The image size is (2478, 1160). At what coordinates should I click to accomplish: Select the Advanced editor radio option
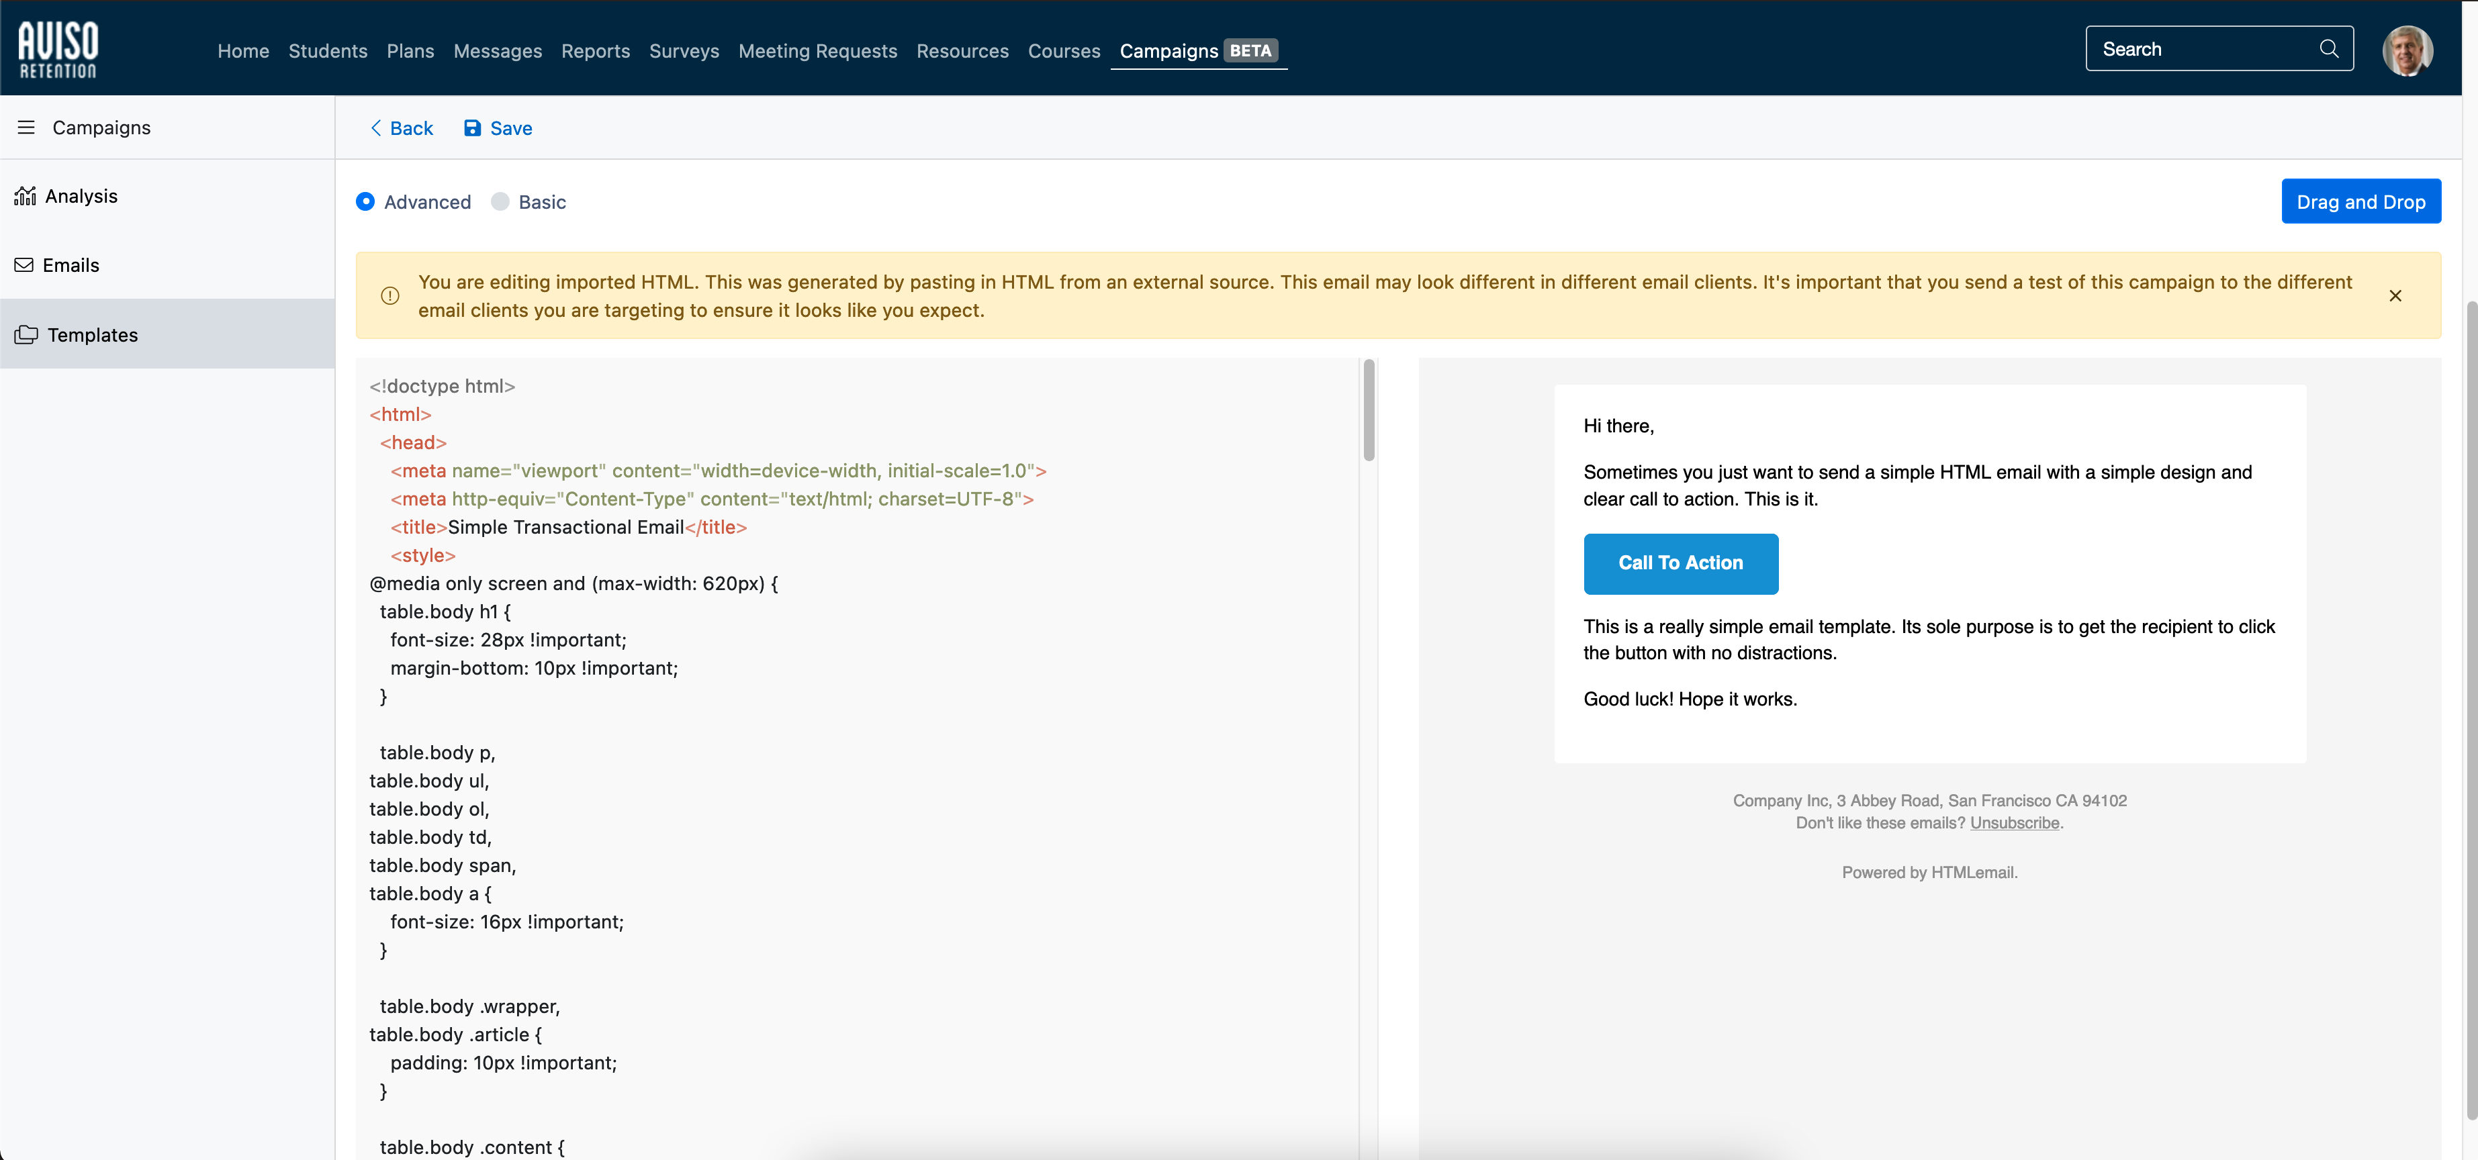365,202
